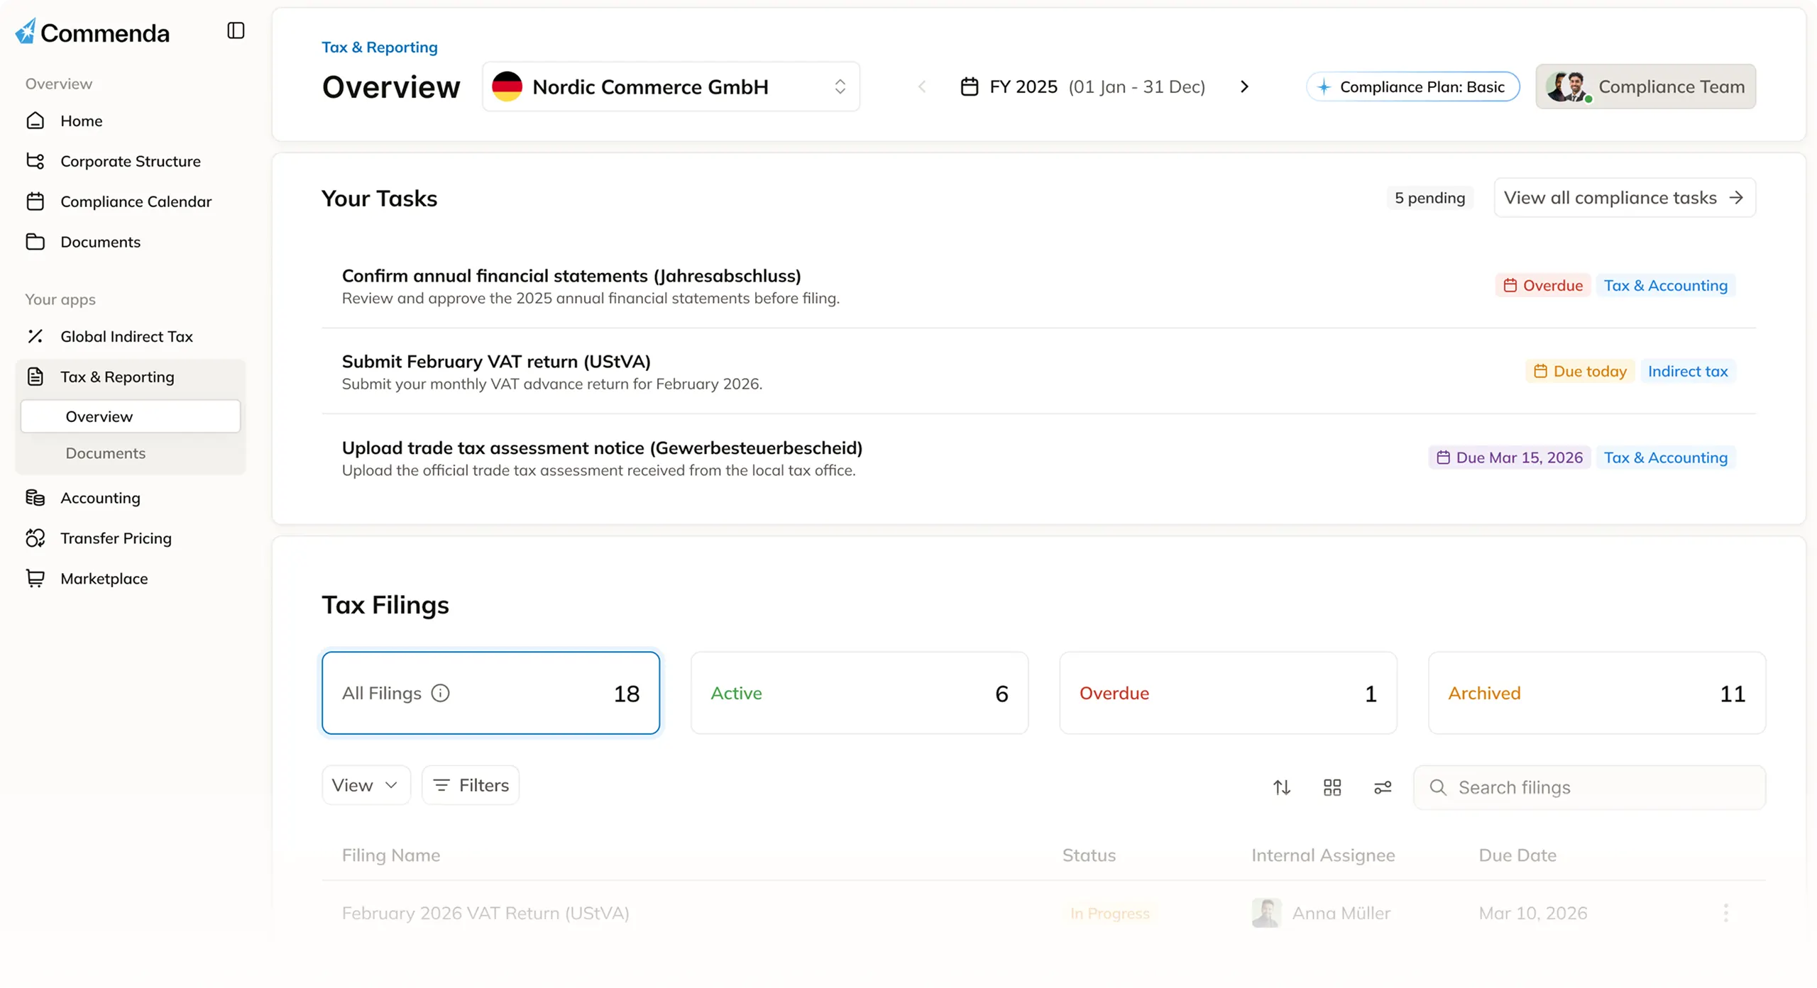Select the Overdue filings card
The height and width of the screenshot is (988, 1817).
tap(1227, 693)
